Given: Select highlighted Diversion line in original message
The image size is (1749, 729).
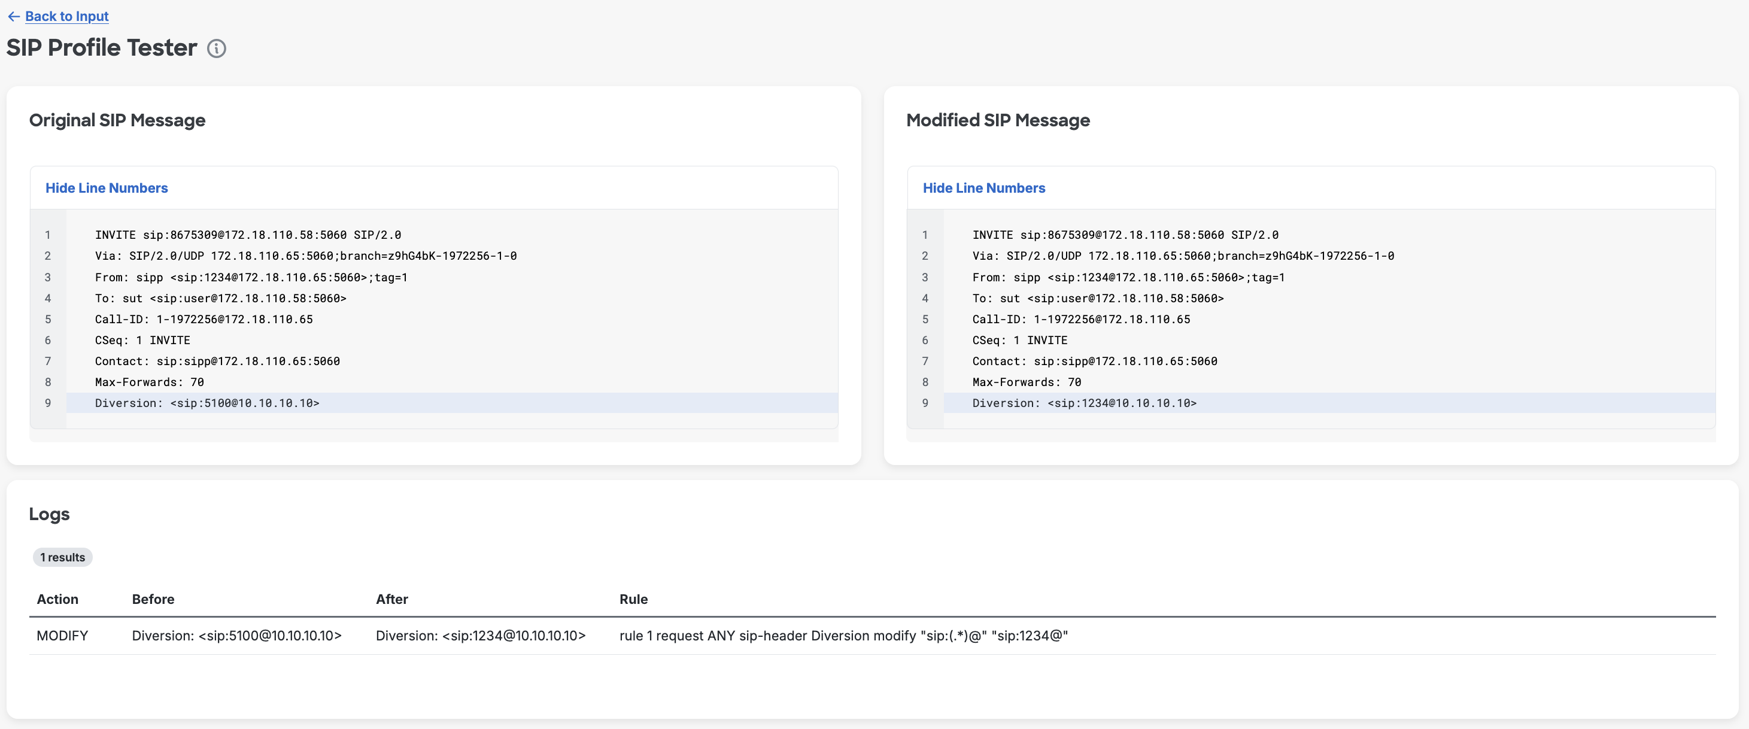Looking at the screenshot, I should (x=451, y=403).
